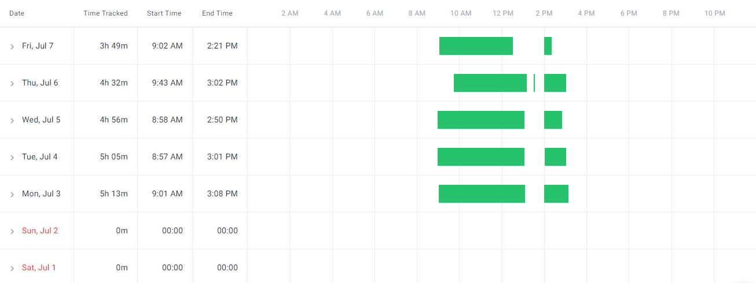
Task: Select the red Sun, Jul 2 label
Action: coord(40,230)
